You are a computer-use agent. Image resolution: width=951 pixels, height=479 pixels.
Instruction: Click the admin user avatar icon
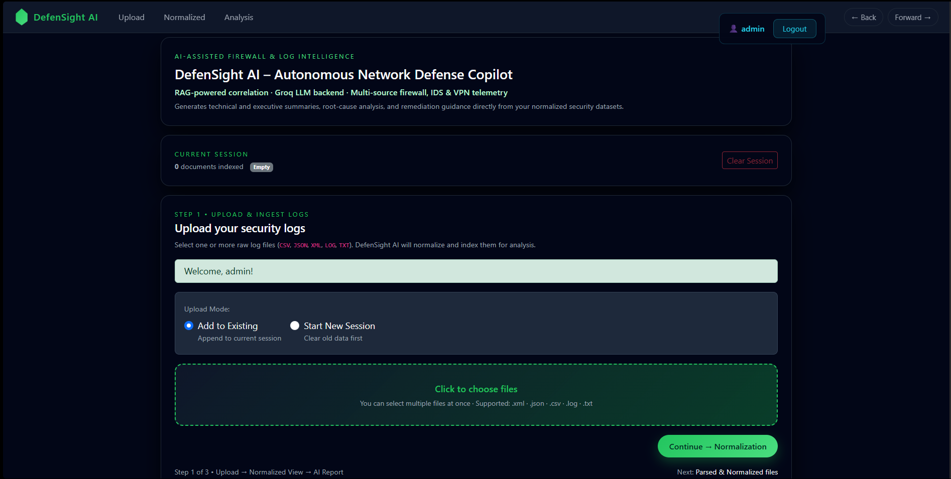(734, 29)
